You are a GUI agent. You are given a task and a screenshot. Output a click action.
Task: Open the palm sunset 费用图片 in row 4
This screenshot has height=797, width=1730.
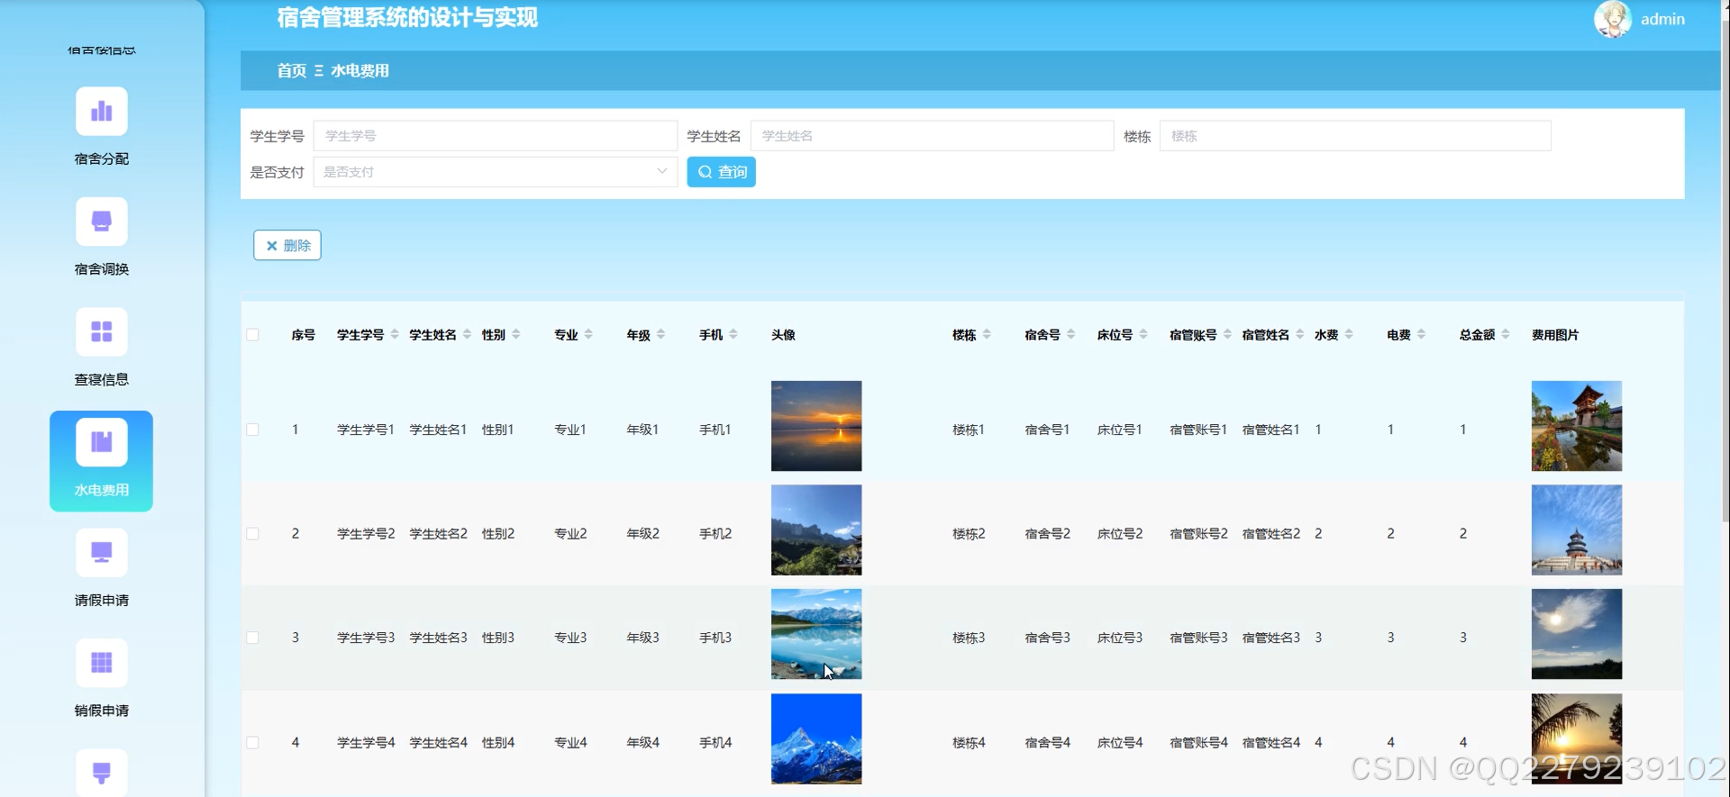point(1577,738)
